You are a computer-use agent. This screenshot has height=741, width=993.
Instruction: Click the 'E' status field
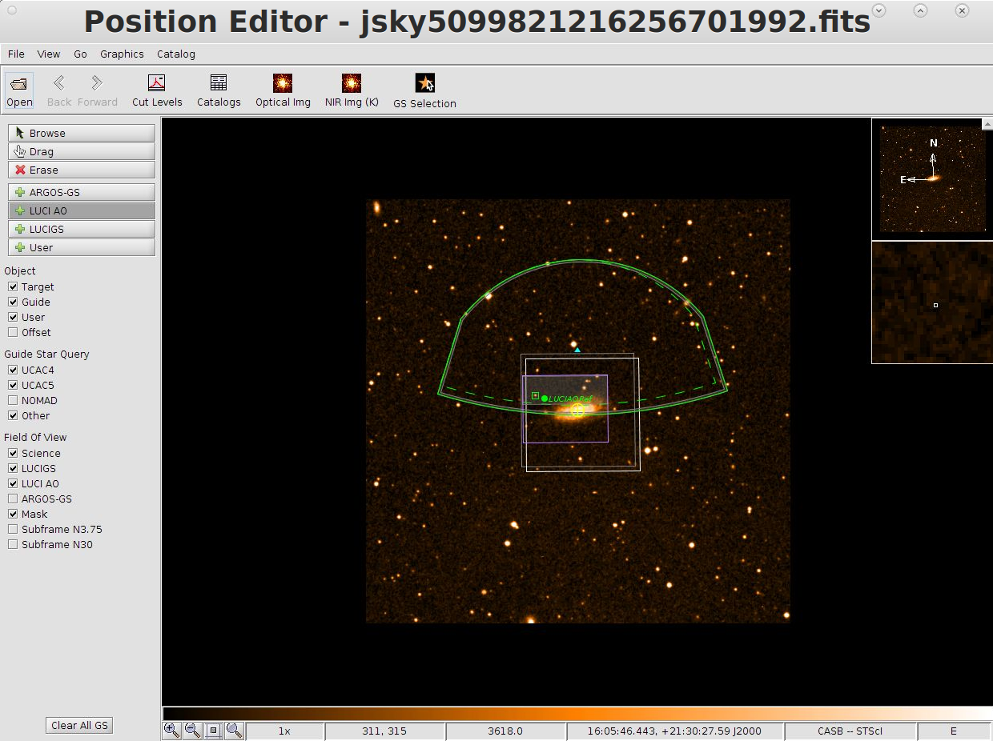tap(954, 731)
